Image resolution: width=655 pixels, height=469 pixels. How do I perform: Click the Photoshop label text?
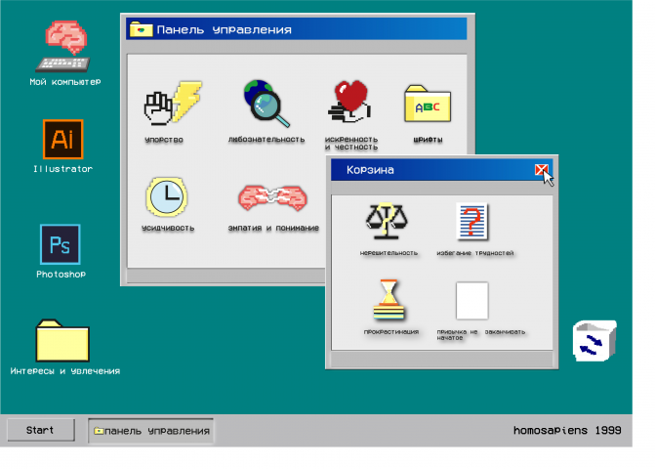coord(61,275)
